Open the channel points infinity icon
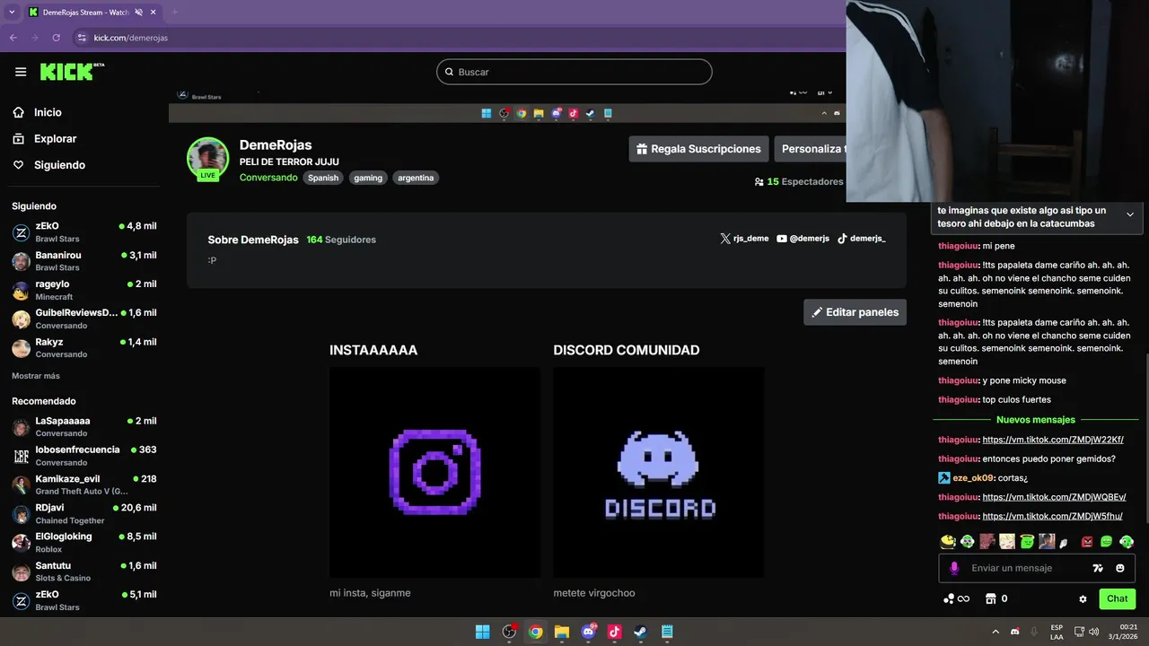Screen dimensions: 1149x646 point(957,598)
